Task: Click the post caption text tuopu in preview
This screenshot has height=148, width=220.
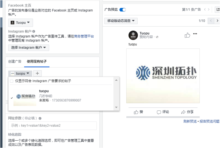Action: coord(133,44)
